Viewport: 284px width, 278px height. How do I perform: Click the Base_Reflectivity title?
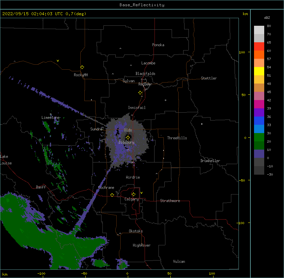tap(142, 5)
